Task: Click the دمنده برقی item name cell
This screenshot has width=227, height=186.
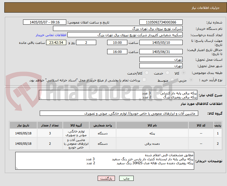Action: point(152,144)
